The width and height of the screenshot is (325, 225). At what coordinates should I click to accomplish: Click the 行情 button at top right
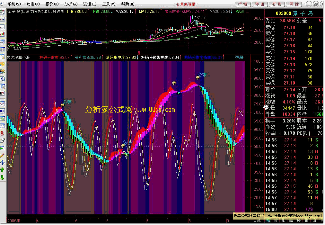(x=243, y=4)
